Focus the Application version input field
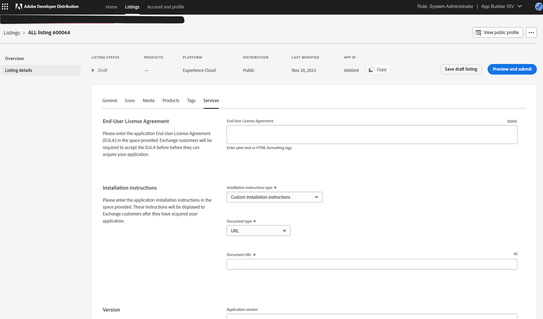 (372, 316)
